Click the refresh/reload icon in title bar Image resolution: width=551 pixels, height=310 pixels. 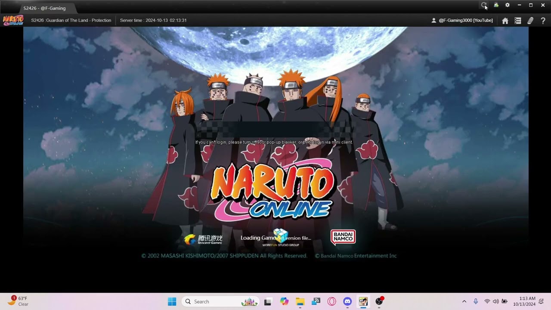tap(484, 5)
